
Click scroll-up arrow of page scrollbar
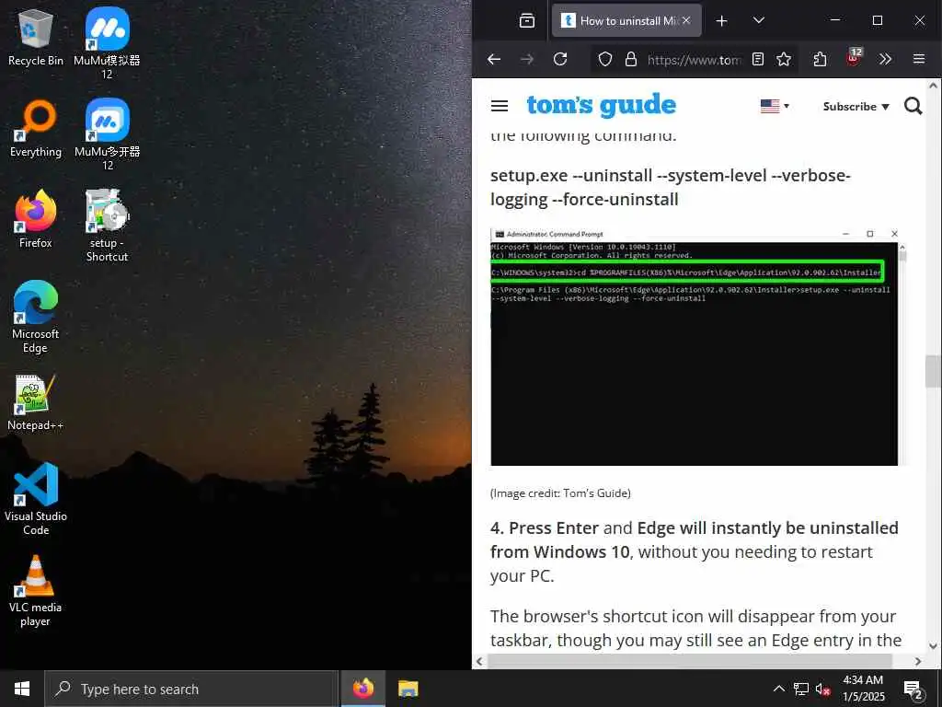pyautogui.click(x=933, y=86)
